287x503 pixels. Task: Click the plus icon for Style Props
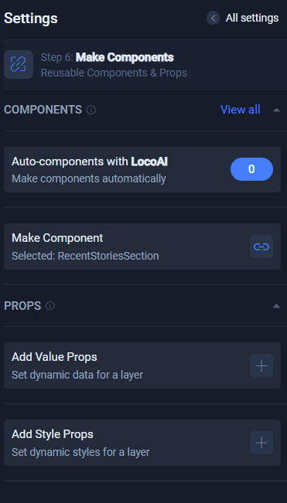pos(261,443)
